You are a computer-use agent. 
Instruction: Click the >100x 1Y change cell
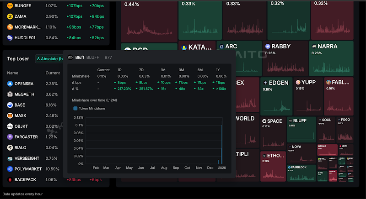(219, 89)
